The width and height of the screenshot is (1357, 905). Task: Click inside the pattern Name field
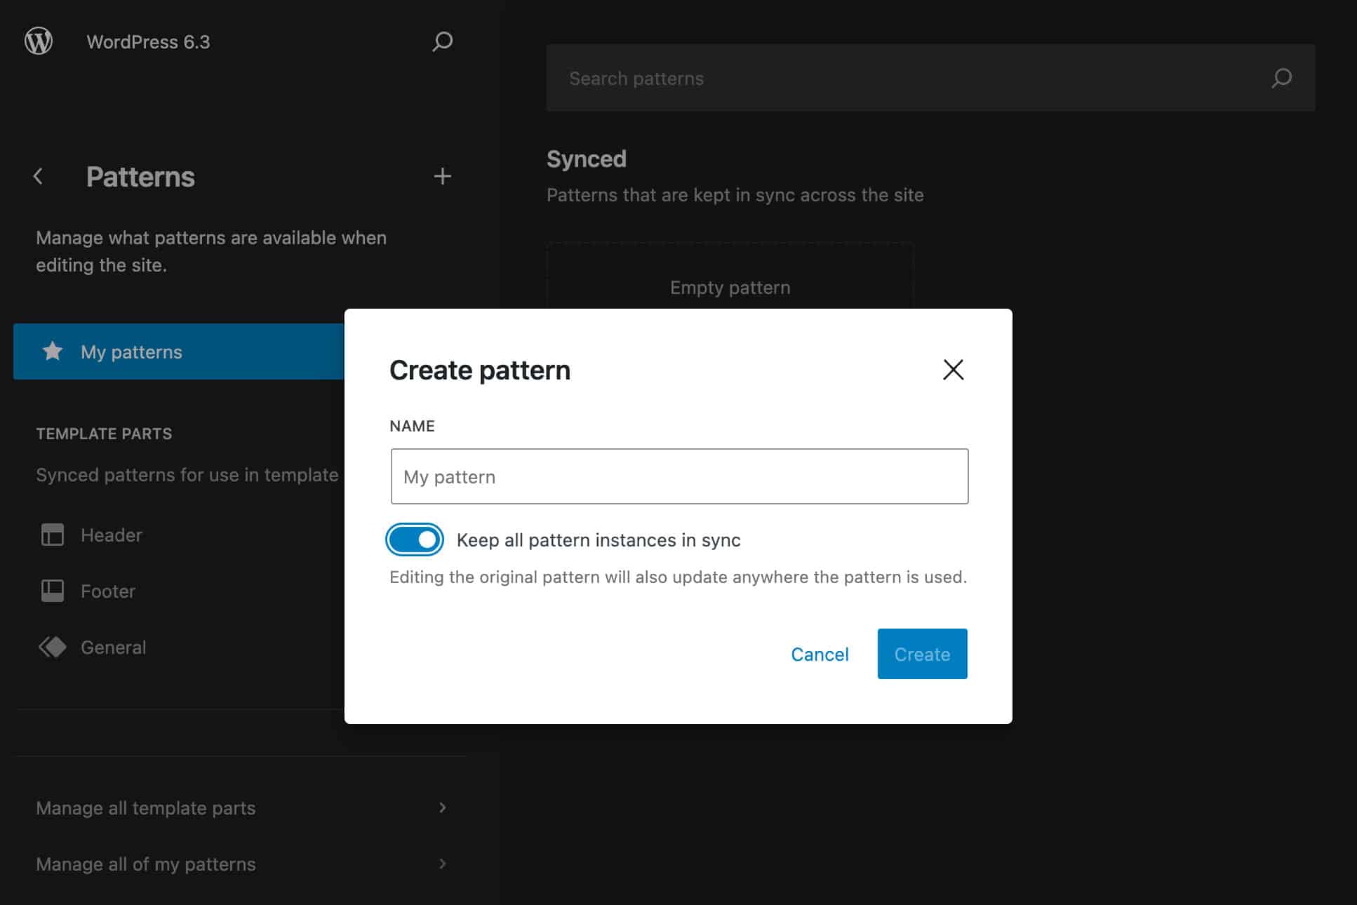pos(678,476)
